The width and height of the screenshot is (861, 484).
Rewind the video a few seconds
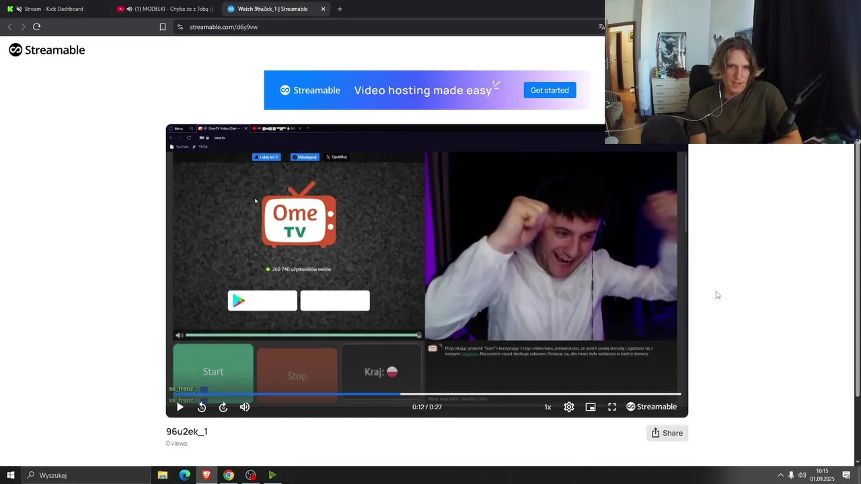(x=202, y=407)
